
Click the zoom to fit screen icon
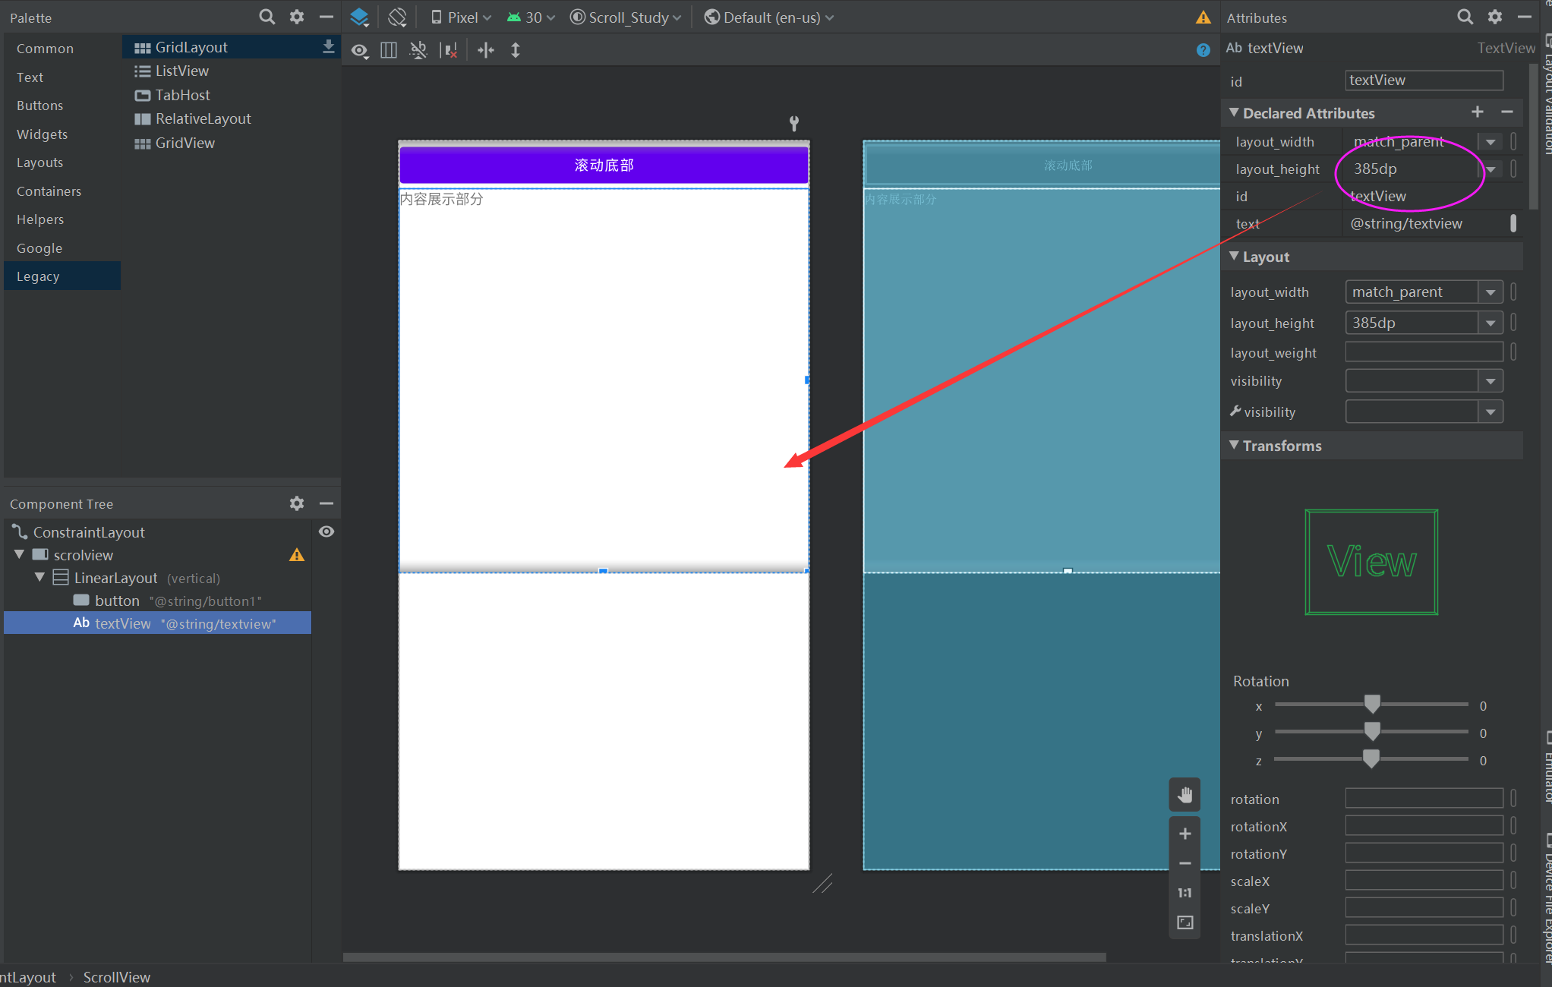1185,922
